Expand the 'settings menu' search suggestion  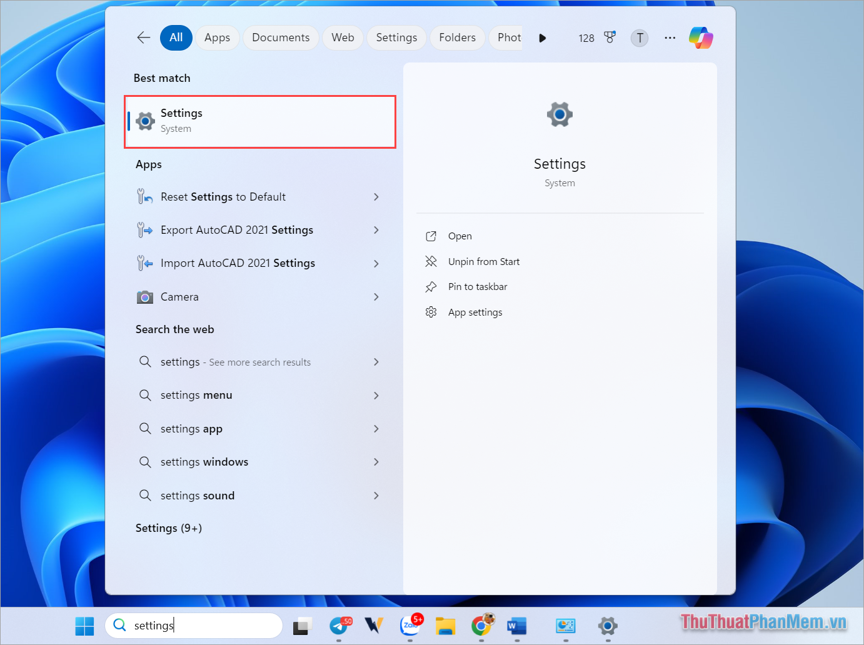376,395
